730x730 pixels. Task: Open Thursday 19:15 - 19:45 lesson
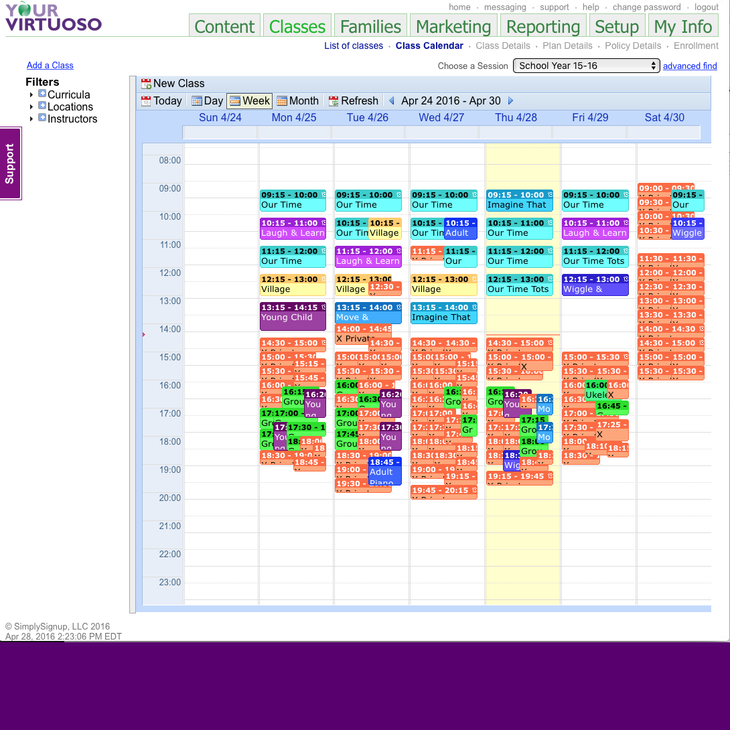[520, 478]
